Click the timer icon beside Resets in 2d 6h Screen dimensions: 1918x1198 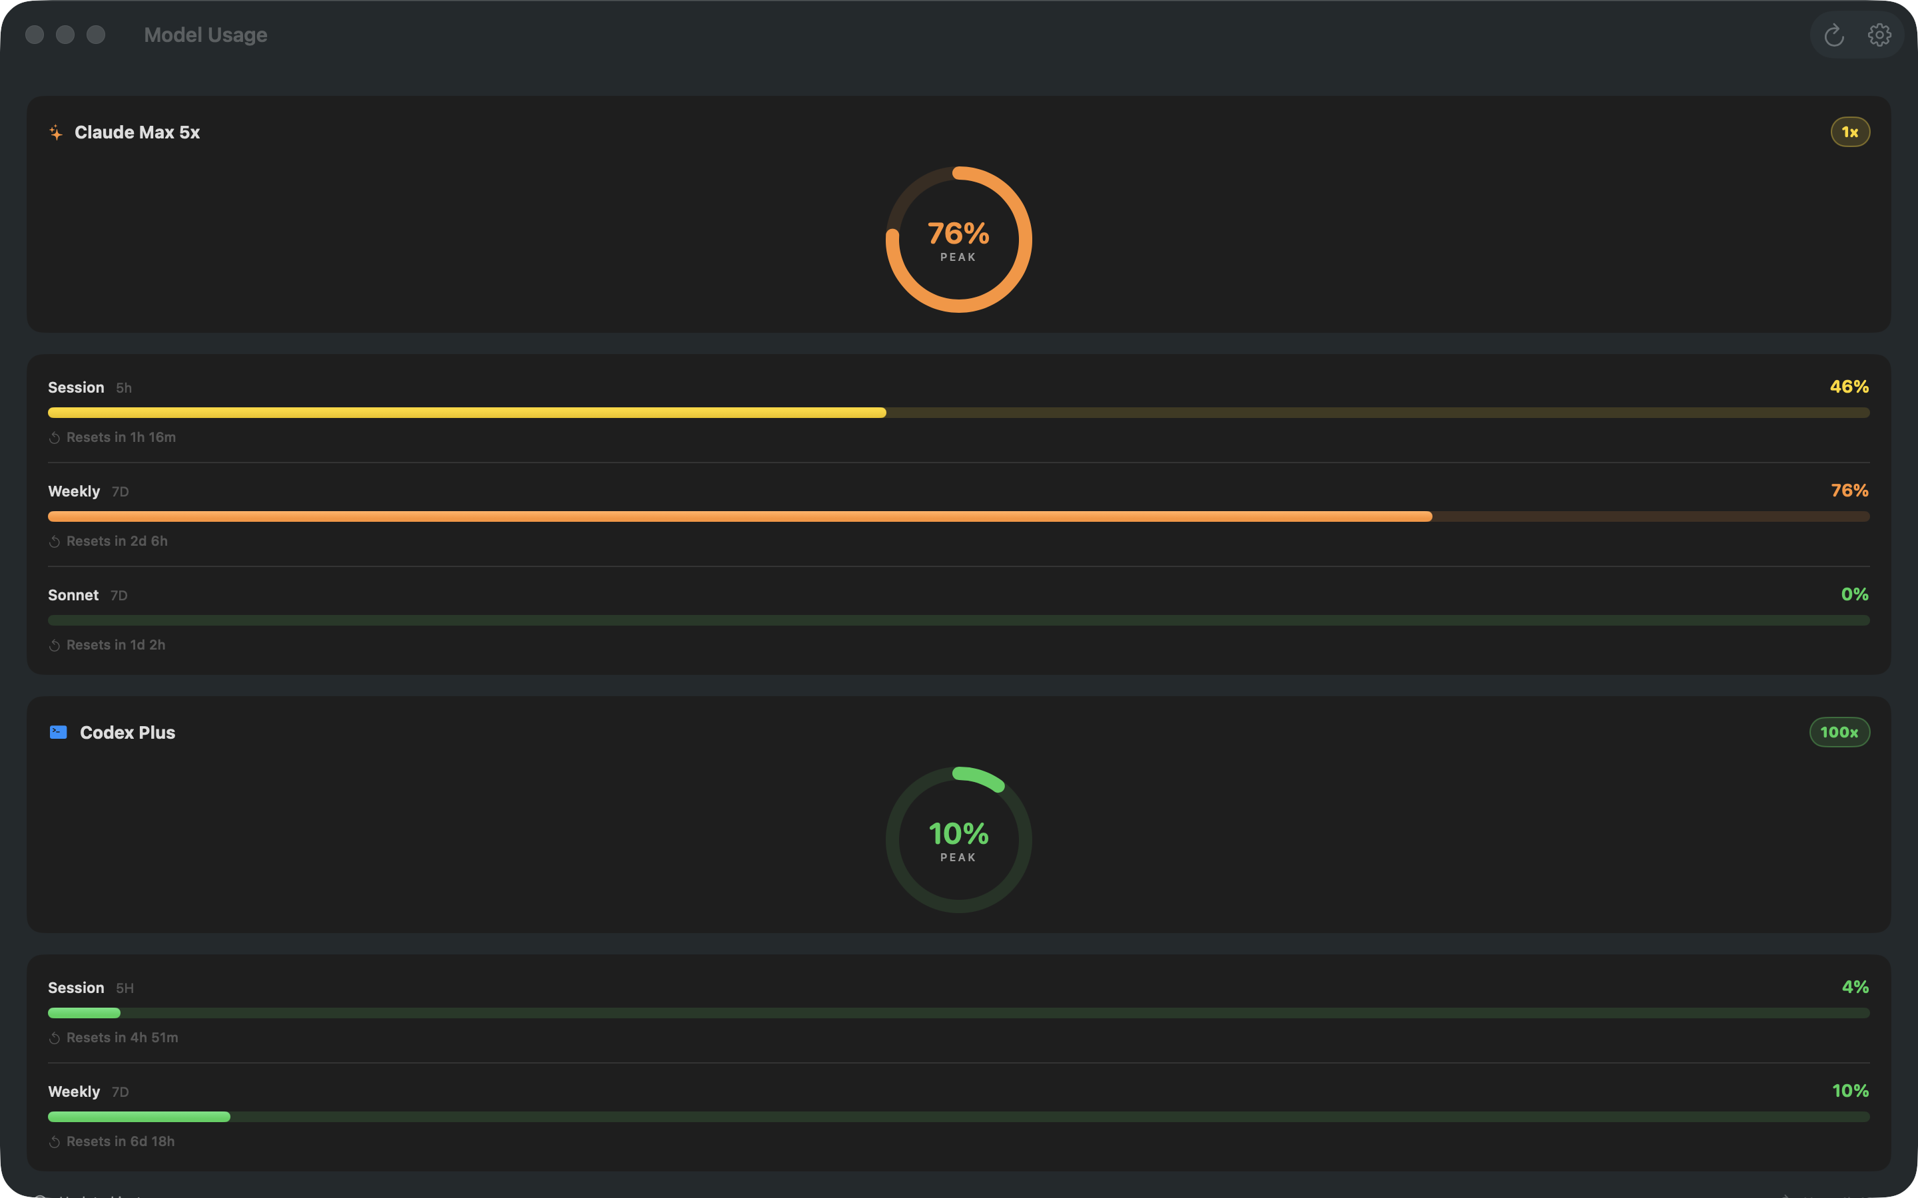(55, 541)
